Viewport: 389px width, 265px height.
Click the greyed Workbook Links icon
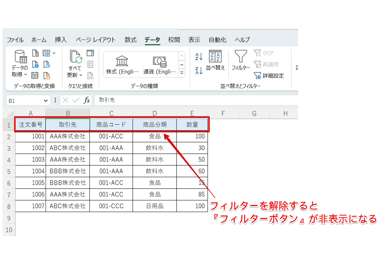(x=90, y=76)
